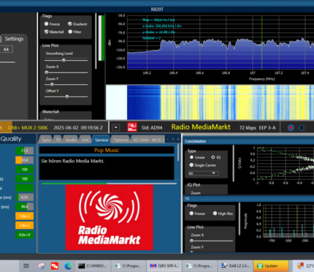
Task: Open the carrier dropdown showing All
Action: click(203, 173)
